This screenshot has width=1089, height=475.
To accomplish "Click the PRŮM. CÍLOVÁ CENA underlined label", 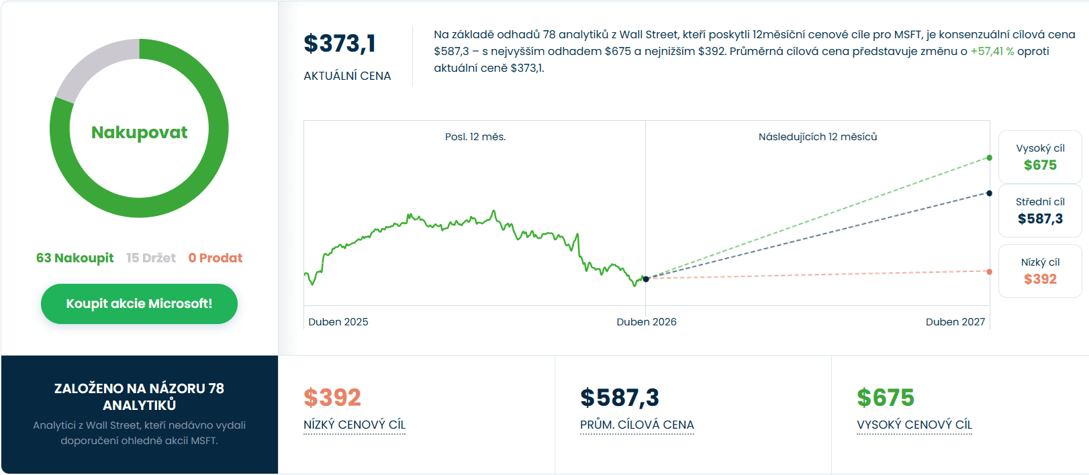I will coord(636,425).
